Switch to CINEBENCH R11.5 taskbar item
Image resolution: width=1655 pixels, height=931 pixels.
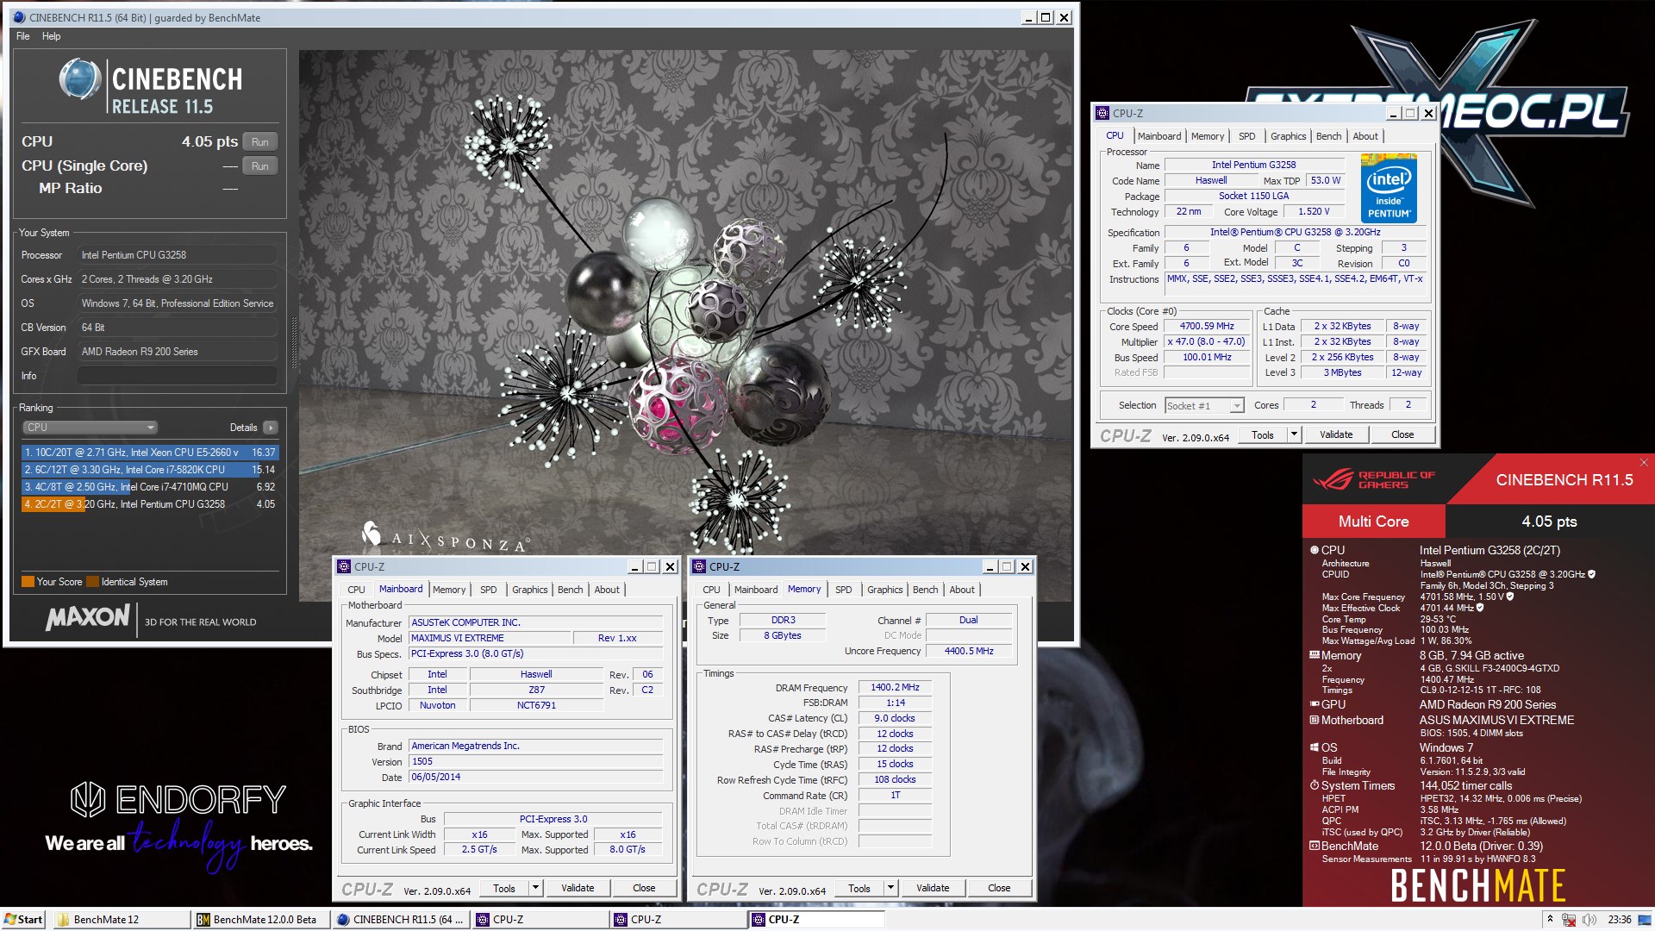(401, 920)
